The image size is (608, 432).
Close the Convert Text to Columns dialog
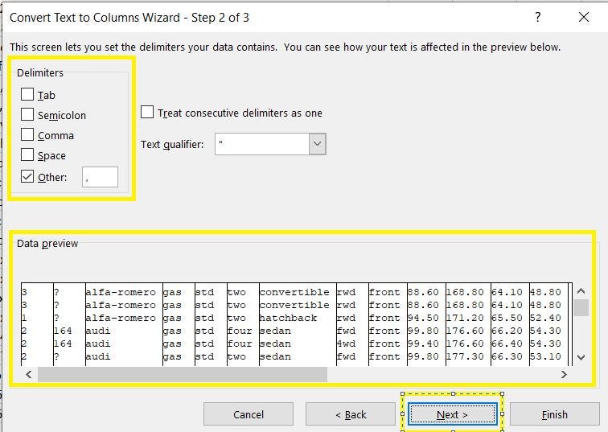tap(584, 17)
